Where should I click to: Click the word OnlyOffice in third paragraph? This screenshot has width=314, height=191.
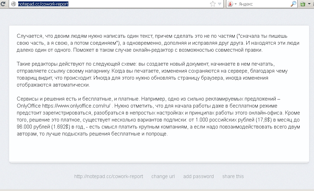coord(29,106)
